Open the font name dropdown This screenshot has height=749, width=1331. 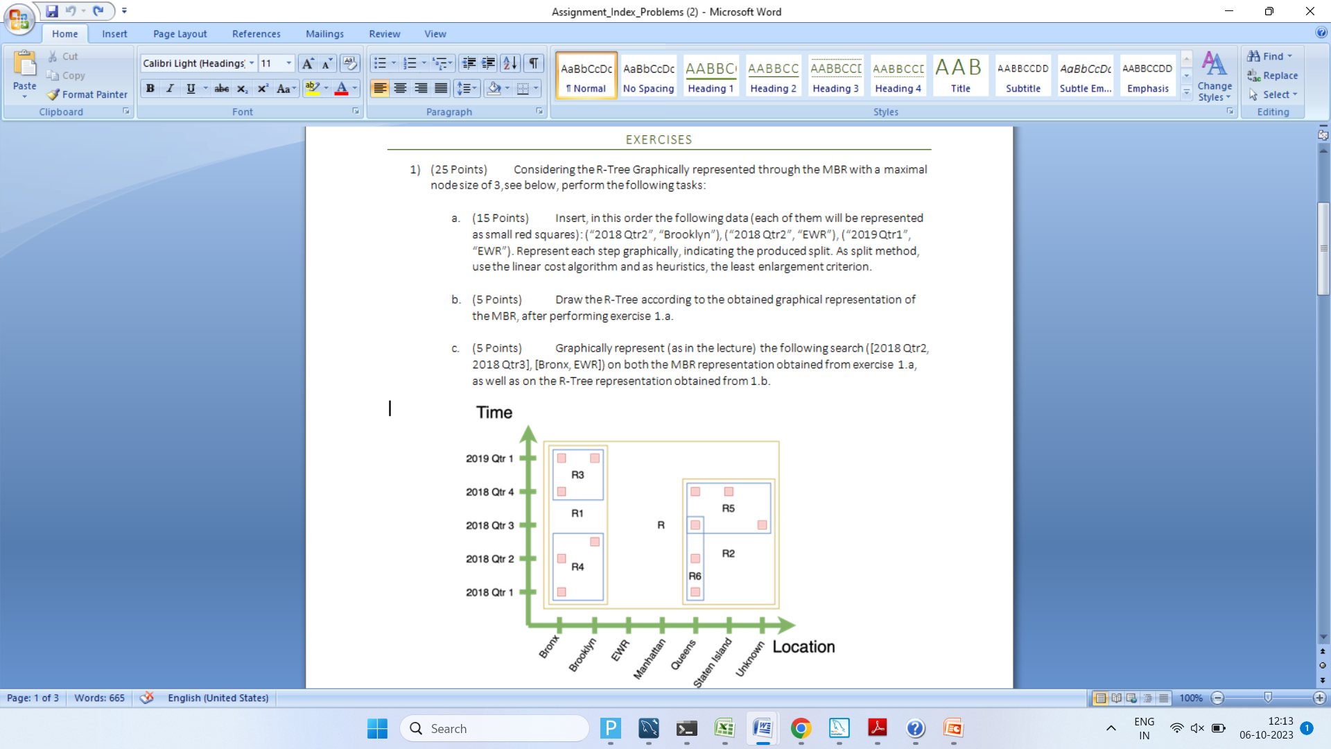coord(252,63)
